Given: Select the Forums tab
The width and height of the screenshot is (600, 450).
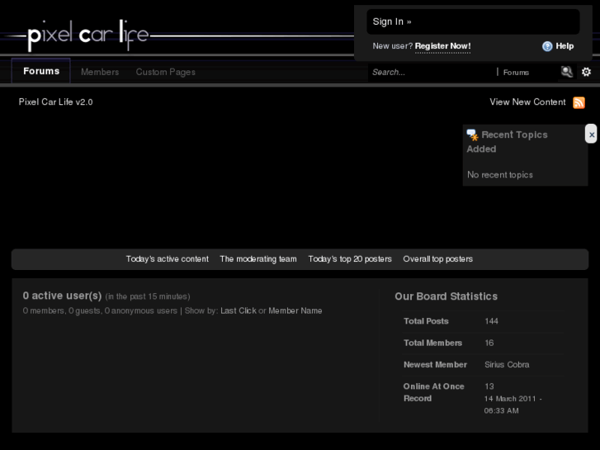Looking at the screenshot, I should 41,71.
